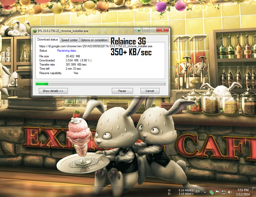
Task: Open the Action Center flag icon
Action: point(217,192)
